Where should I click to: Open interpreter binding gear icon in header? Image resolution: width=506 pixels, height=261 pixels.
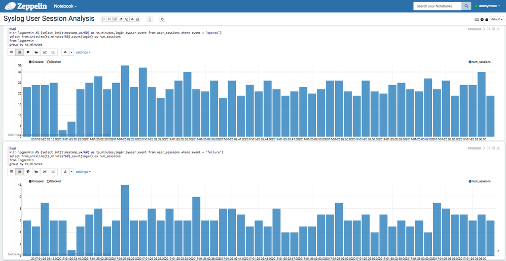click(x=482, y=19)
